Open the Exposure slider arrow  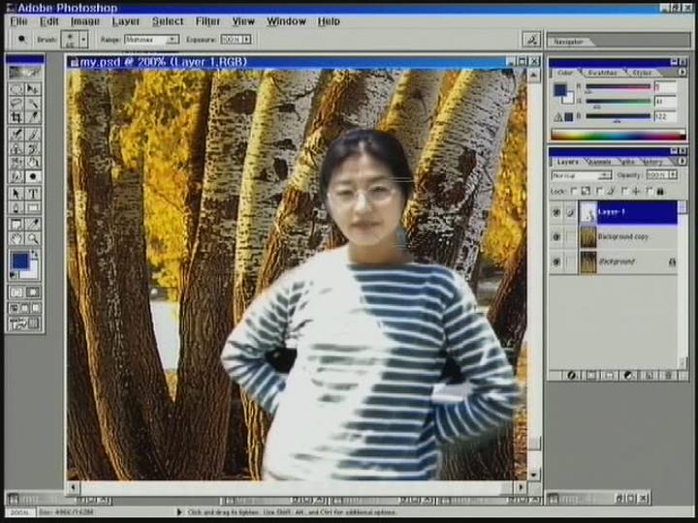click(x=246, y=40)
